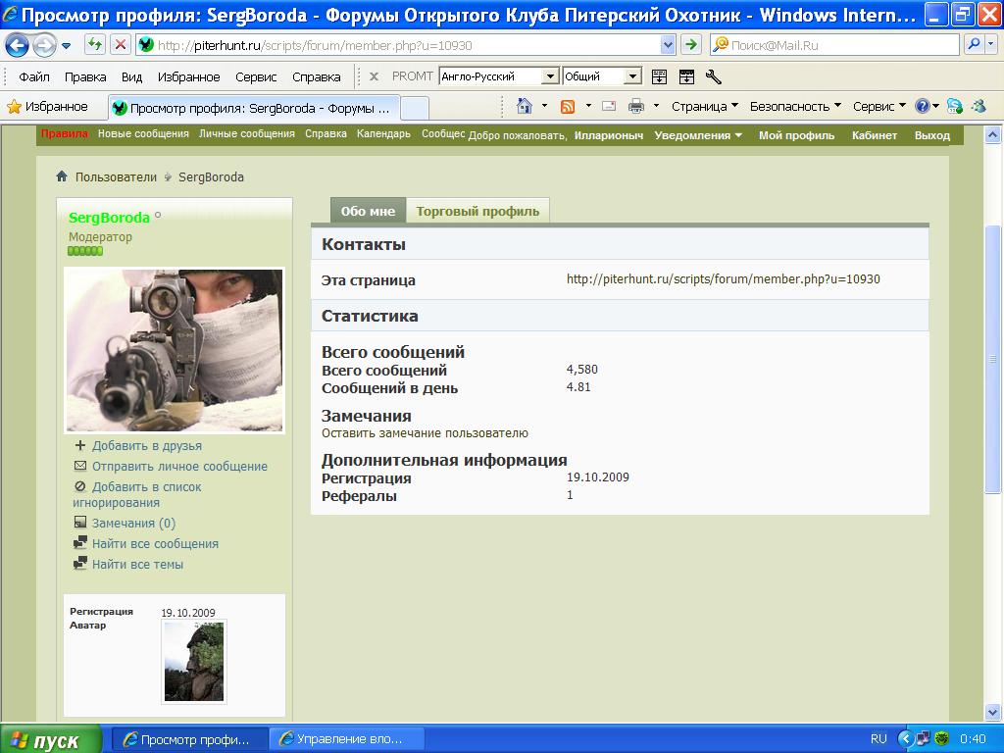Click the red Stop loading icon
1004x753 pixels.
(120, 45)
